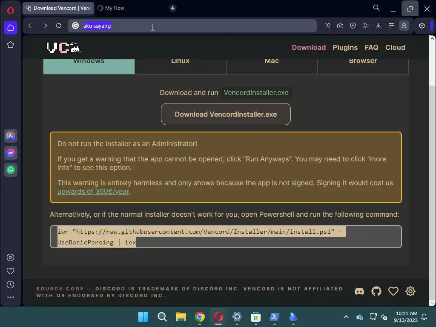
Task: Open a new tab with plus button
Action: pyautogui.click(x=173, y=8)
